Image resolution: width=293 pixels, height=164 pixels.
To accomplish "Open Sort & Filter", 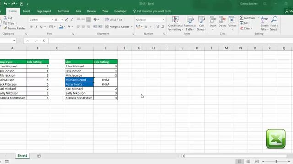I will pyautogui.click(x=265, y=23).
